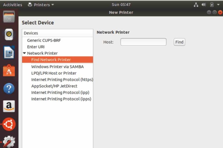Choose the Enter URI device
This screenshot has height=148, width=223.
coord(36,47)
